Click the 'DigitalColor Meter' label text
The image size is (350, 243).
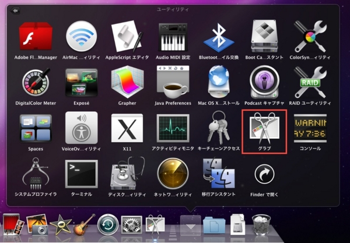[x=36, y=103]
